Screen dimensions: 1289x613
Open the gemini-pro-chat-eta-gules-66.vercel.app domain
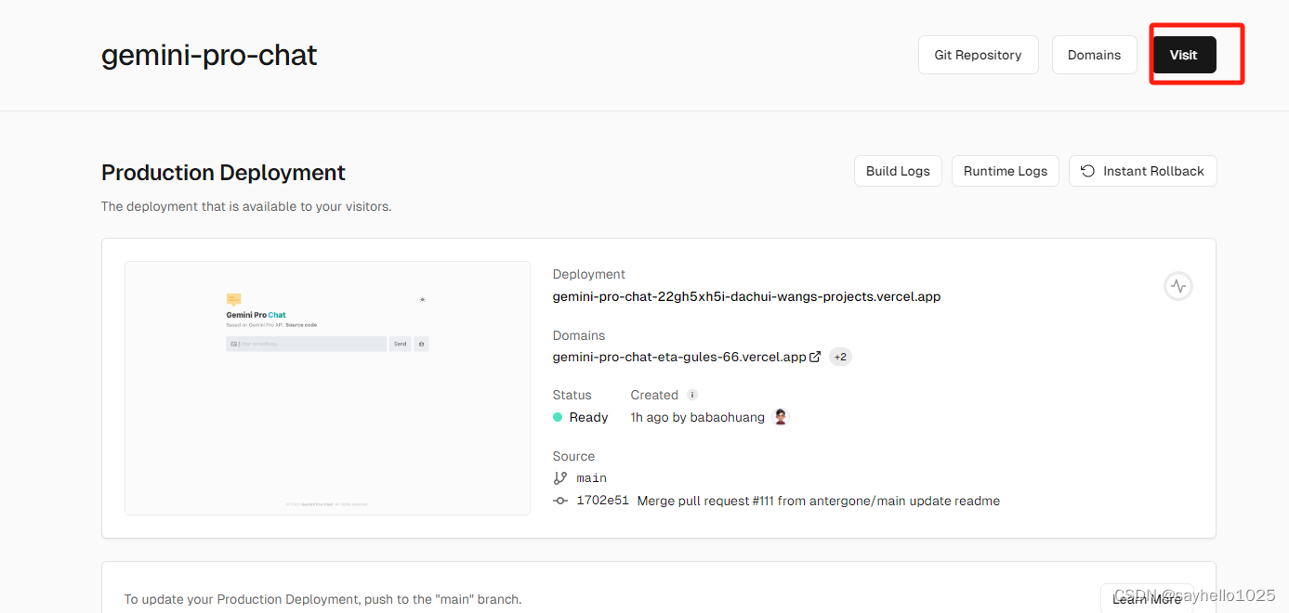tap(679, 357)
